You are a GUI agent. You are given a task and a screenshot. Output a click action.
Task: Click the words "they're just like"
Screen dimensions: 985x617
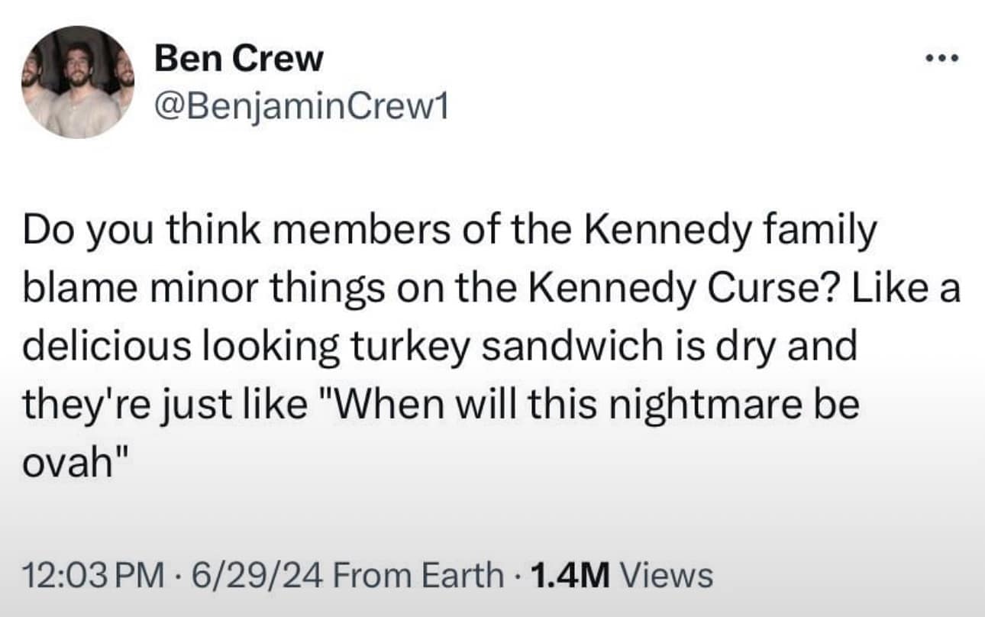pyautogui.click(x=159, y=404)
